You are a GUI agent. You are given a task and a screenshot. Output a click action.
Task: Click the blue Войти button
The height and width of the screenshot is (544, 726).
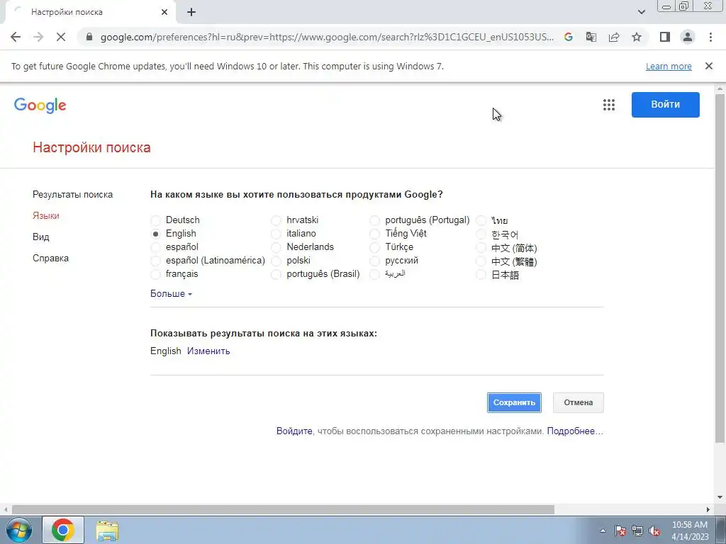click(x=665, y=105)
